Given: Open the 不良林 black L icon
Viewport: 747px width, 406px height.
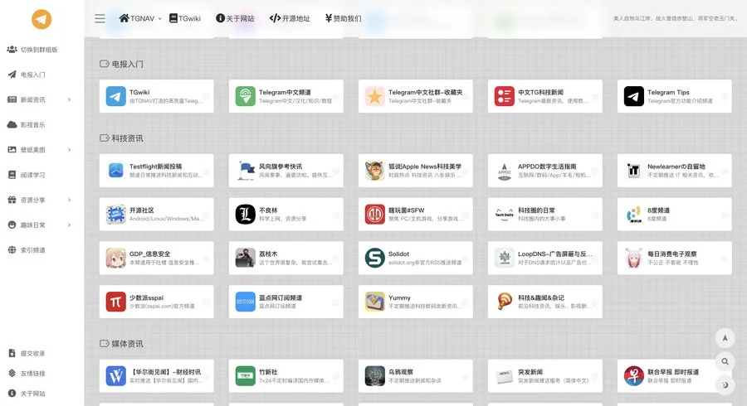Looking at the screenshot, I should pos(246,215).
